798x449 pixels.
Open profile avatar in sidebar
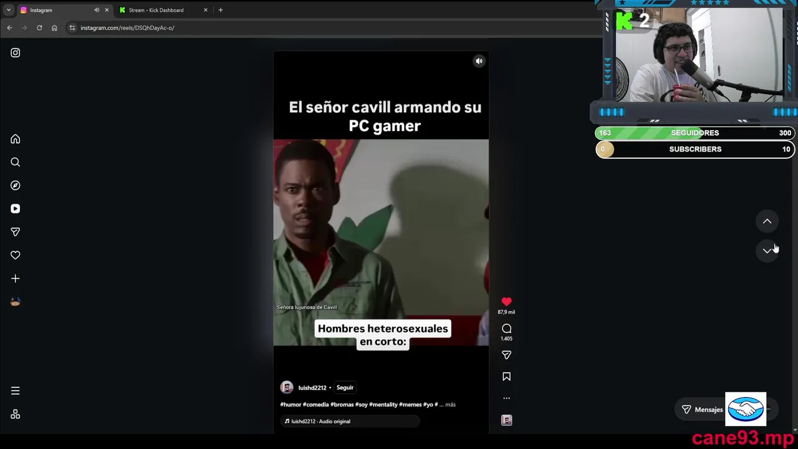point(15,302)
